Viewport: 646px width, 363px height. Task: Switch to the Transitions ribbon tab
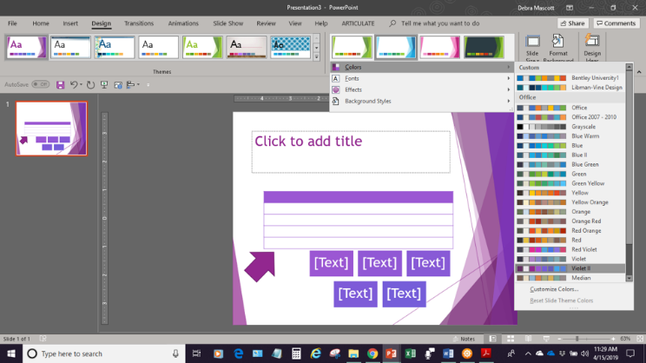[139, 23]
